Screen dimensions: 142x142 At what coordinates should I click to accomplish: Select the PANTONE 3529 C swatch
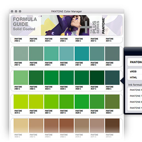click(x=82, y=102)
